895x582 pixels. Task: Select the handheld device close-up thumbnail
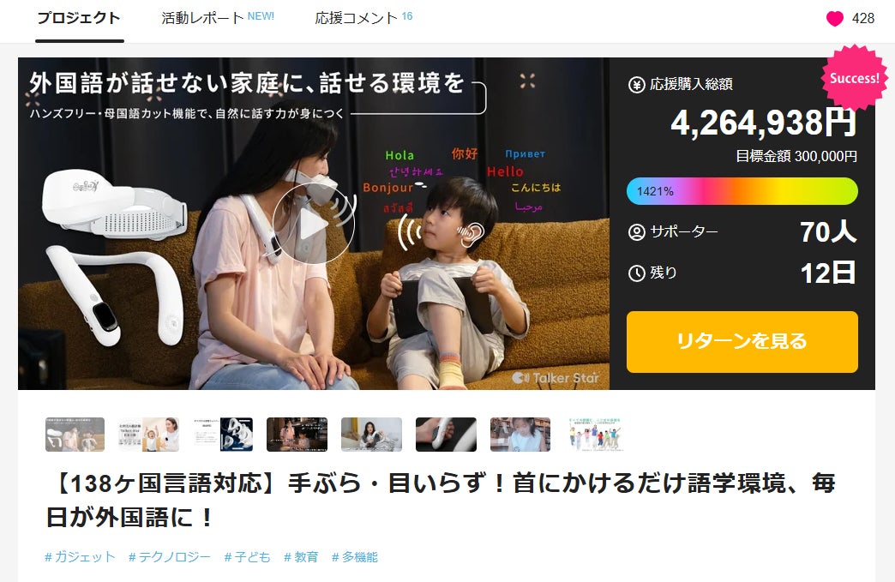446,435
